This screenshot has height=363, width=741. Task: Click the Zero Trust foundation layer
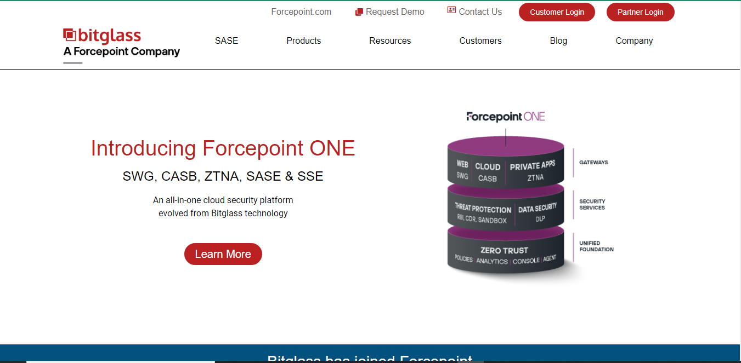pos(506,252)
